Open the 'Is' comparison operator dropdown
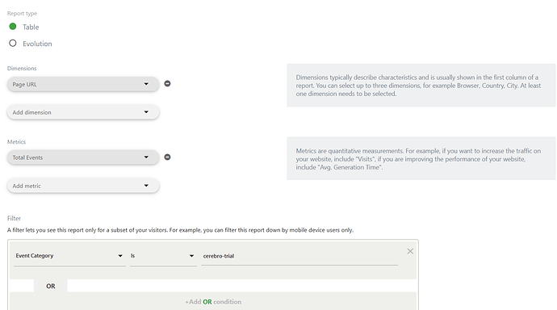Screen dimensions: 557x310 click(x=163, y=256)
